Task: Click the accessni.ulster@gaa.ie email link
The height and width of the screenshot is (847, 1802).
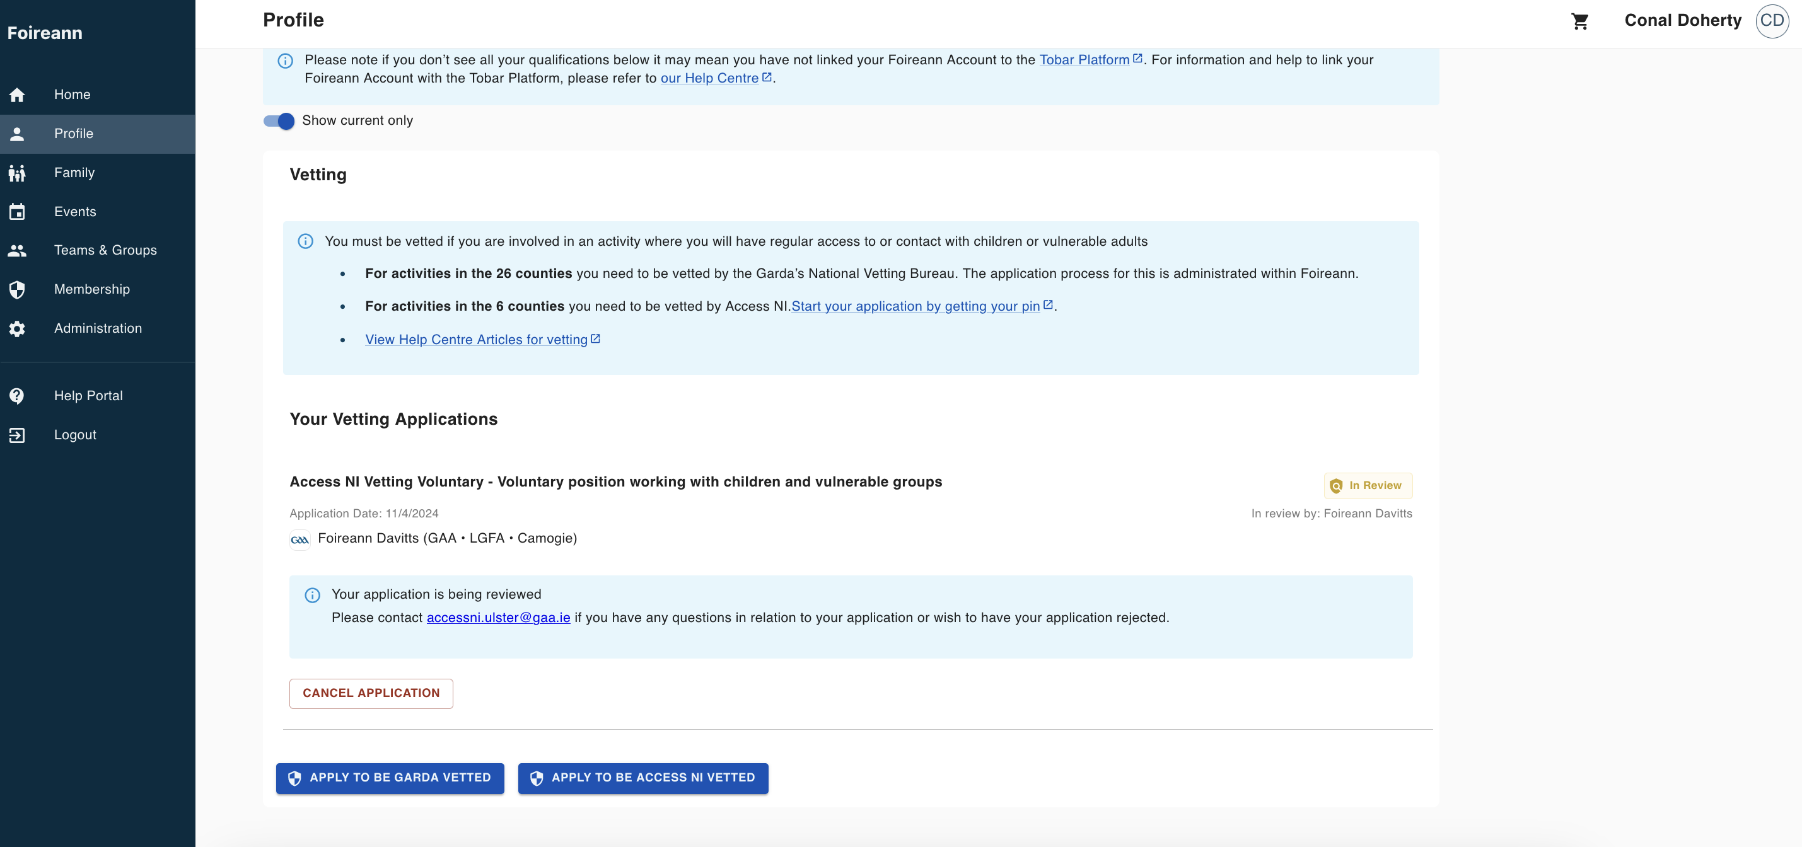Action: (499, 618)
